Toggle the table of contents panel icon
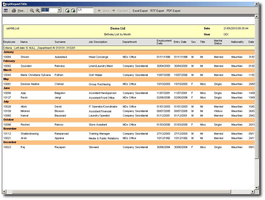Screen dimensions: 265x200 [6, 11]
